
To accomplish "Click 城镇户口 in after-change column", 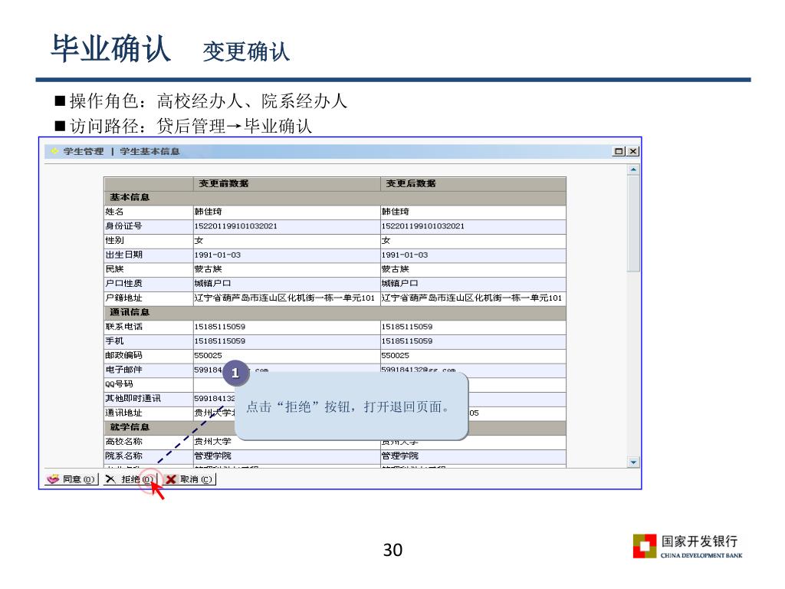I will (399, 284).
